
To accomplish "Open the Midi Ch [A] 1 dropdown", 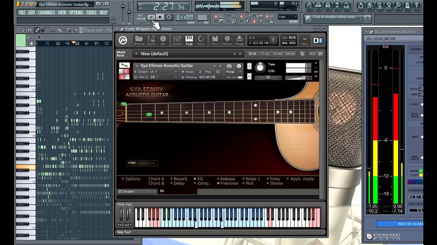I will point(155,77).
